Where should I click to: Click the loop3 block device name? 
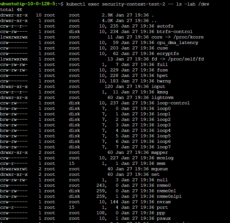(164, 125)
